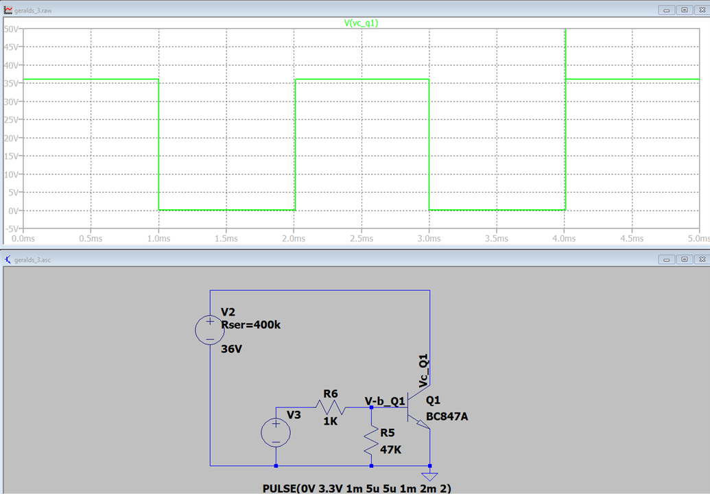Click the PULSE source definition text
The width and height of the screenshot is (710, 494).
click(x=357, y=488)
